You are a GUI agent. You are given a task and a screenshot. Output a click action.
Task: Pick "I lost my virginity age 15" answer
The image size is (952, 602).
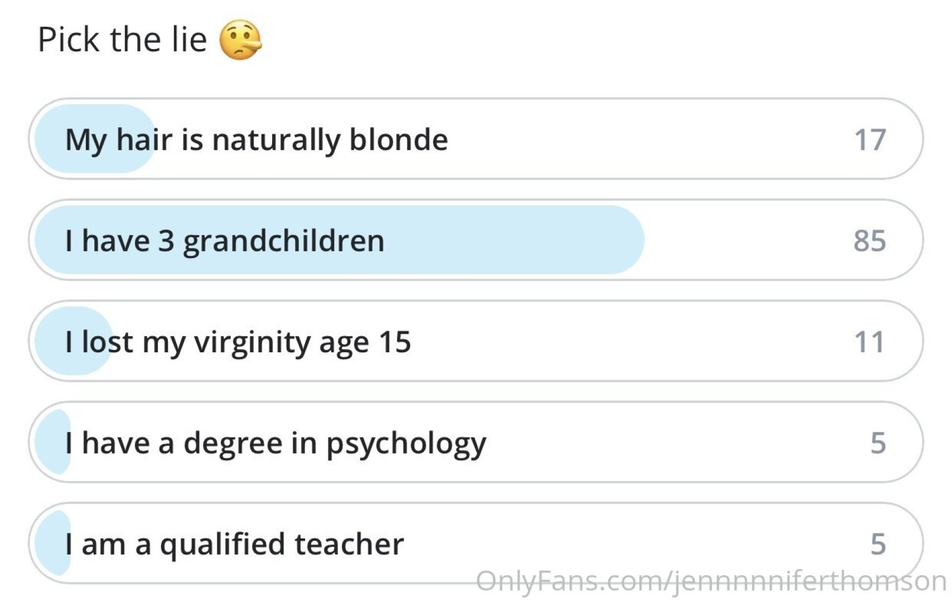pos(238,342)
